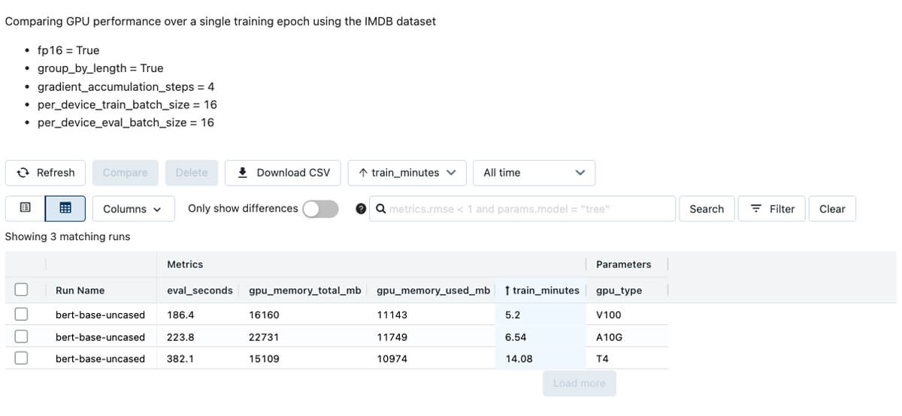Image resolution: width=902 pixels, height=416 pixels.
Task: Clear the search query
Action: [x=832, y=209]
